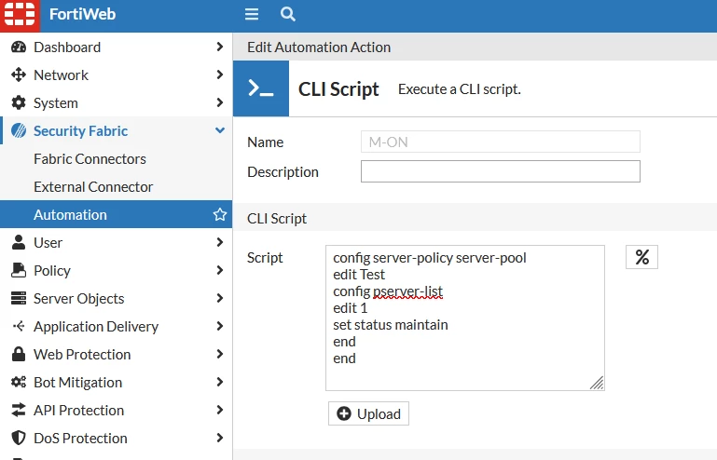Click the Dashboard gauge icon
The image size is (717, 460).
[19, 47]
